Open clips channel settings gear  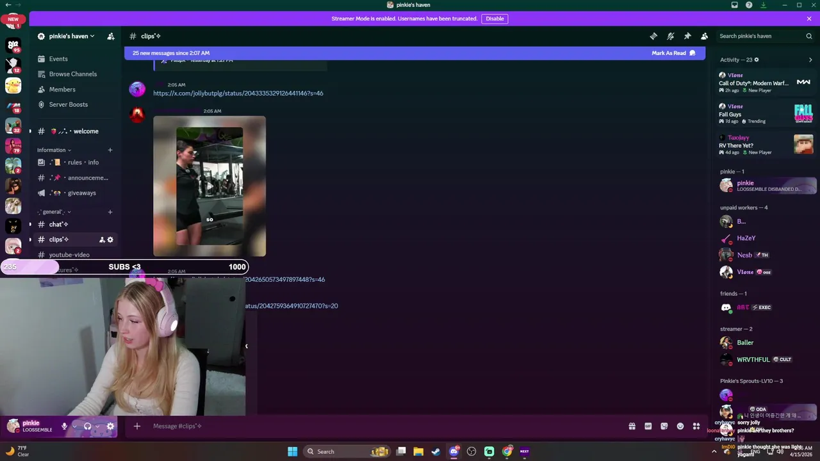click(x=110, y=239)
